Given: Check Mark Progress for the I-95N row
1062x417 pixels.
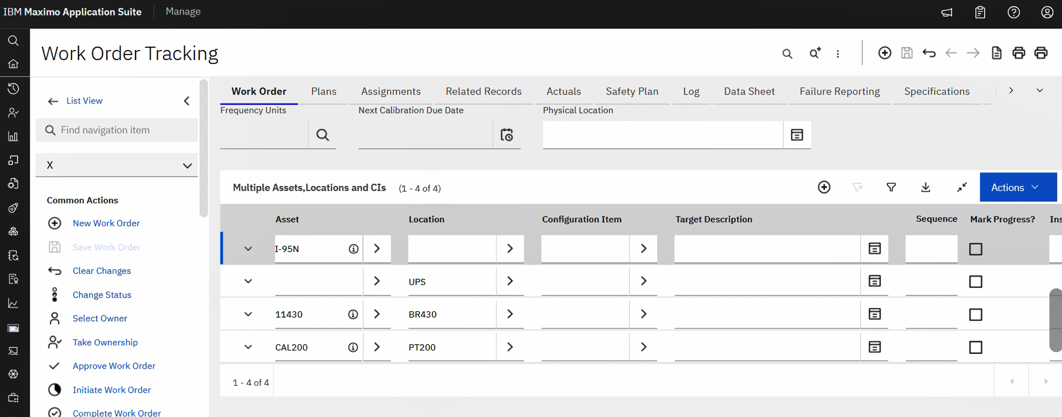Looking at the screenshot, I should point(975,249).
